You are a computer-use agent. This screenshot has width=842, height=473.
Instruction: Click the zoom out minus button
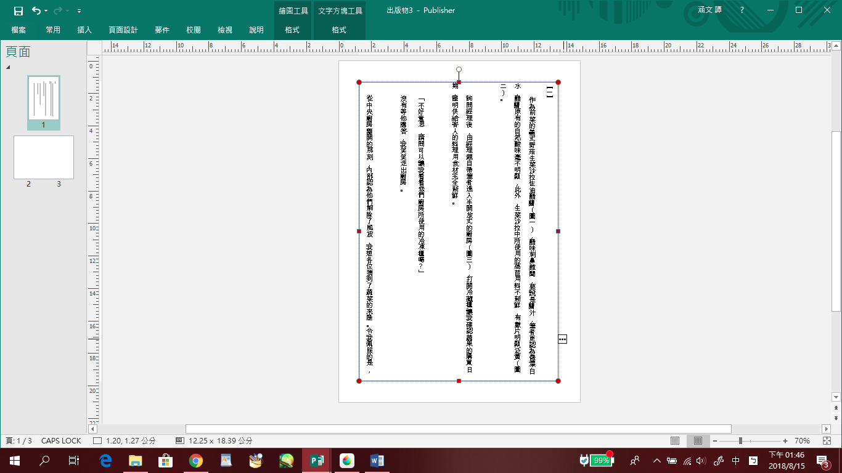[x=715, y=441]
